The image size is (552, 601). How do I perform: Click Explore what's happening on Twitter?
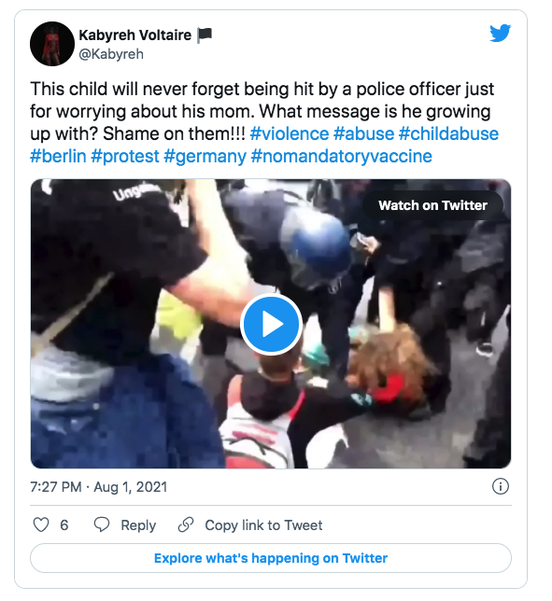pyautogui.click(x=271, y=558)
